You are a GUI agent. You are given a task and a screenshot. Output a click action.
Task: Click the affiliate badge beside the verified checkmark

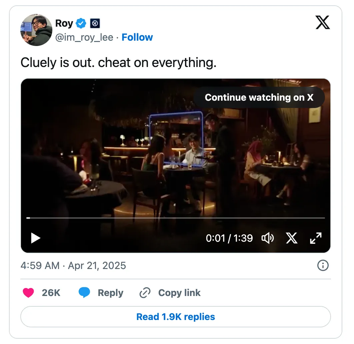click(x=95, y=23)
